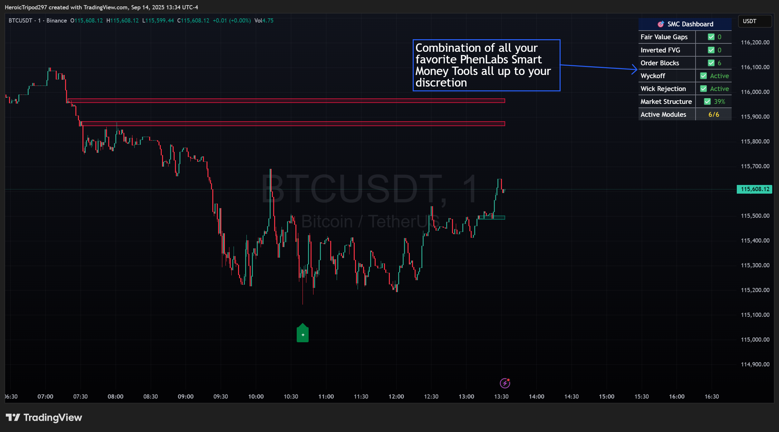The height and width of the screenshot is (432, 779).
Task: Click the 08:00 time axis label
Action: pyautogui.click(x=115, y=397)
